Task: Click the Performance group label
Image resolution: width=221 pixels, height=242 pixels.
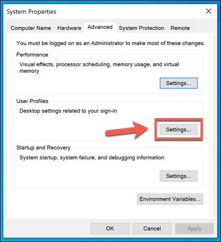Action: click(x=32, y=55)
